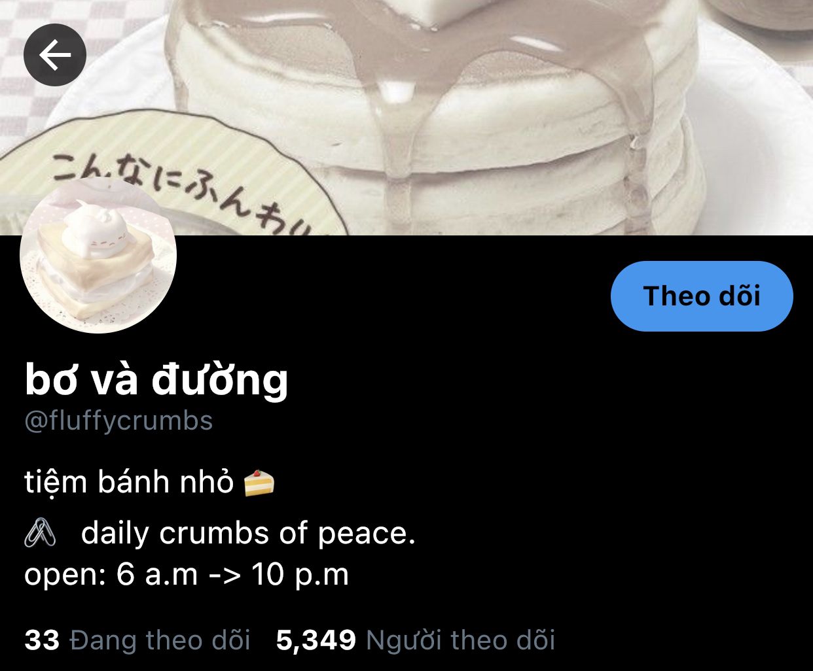
Task: Go back using the arrow icon
Action: point(55,56)
